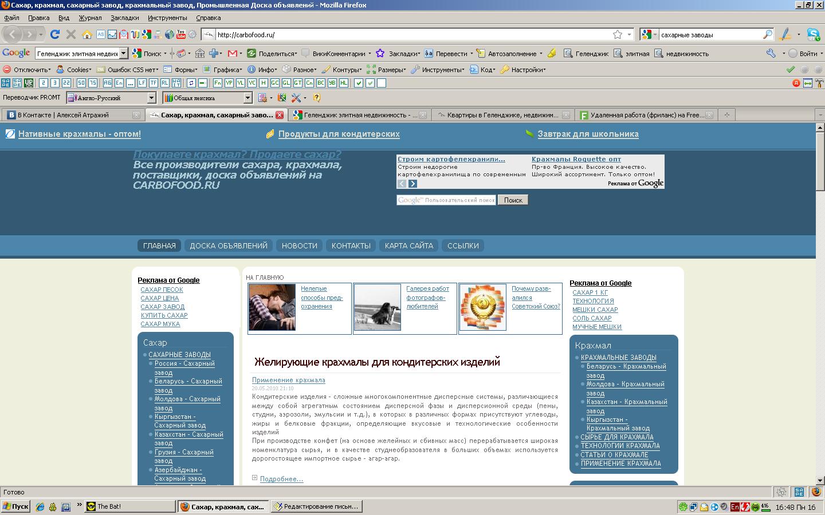Click the Home button icon
The image size is (825, 515).
pos(87,34)
